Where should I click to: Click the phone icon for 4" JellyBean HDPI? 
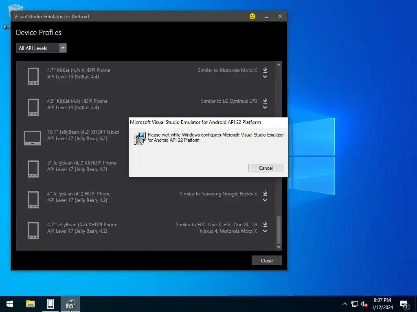(33, 200)
